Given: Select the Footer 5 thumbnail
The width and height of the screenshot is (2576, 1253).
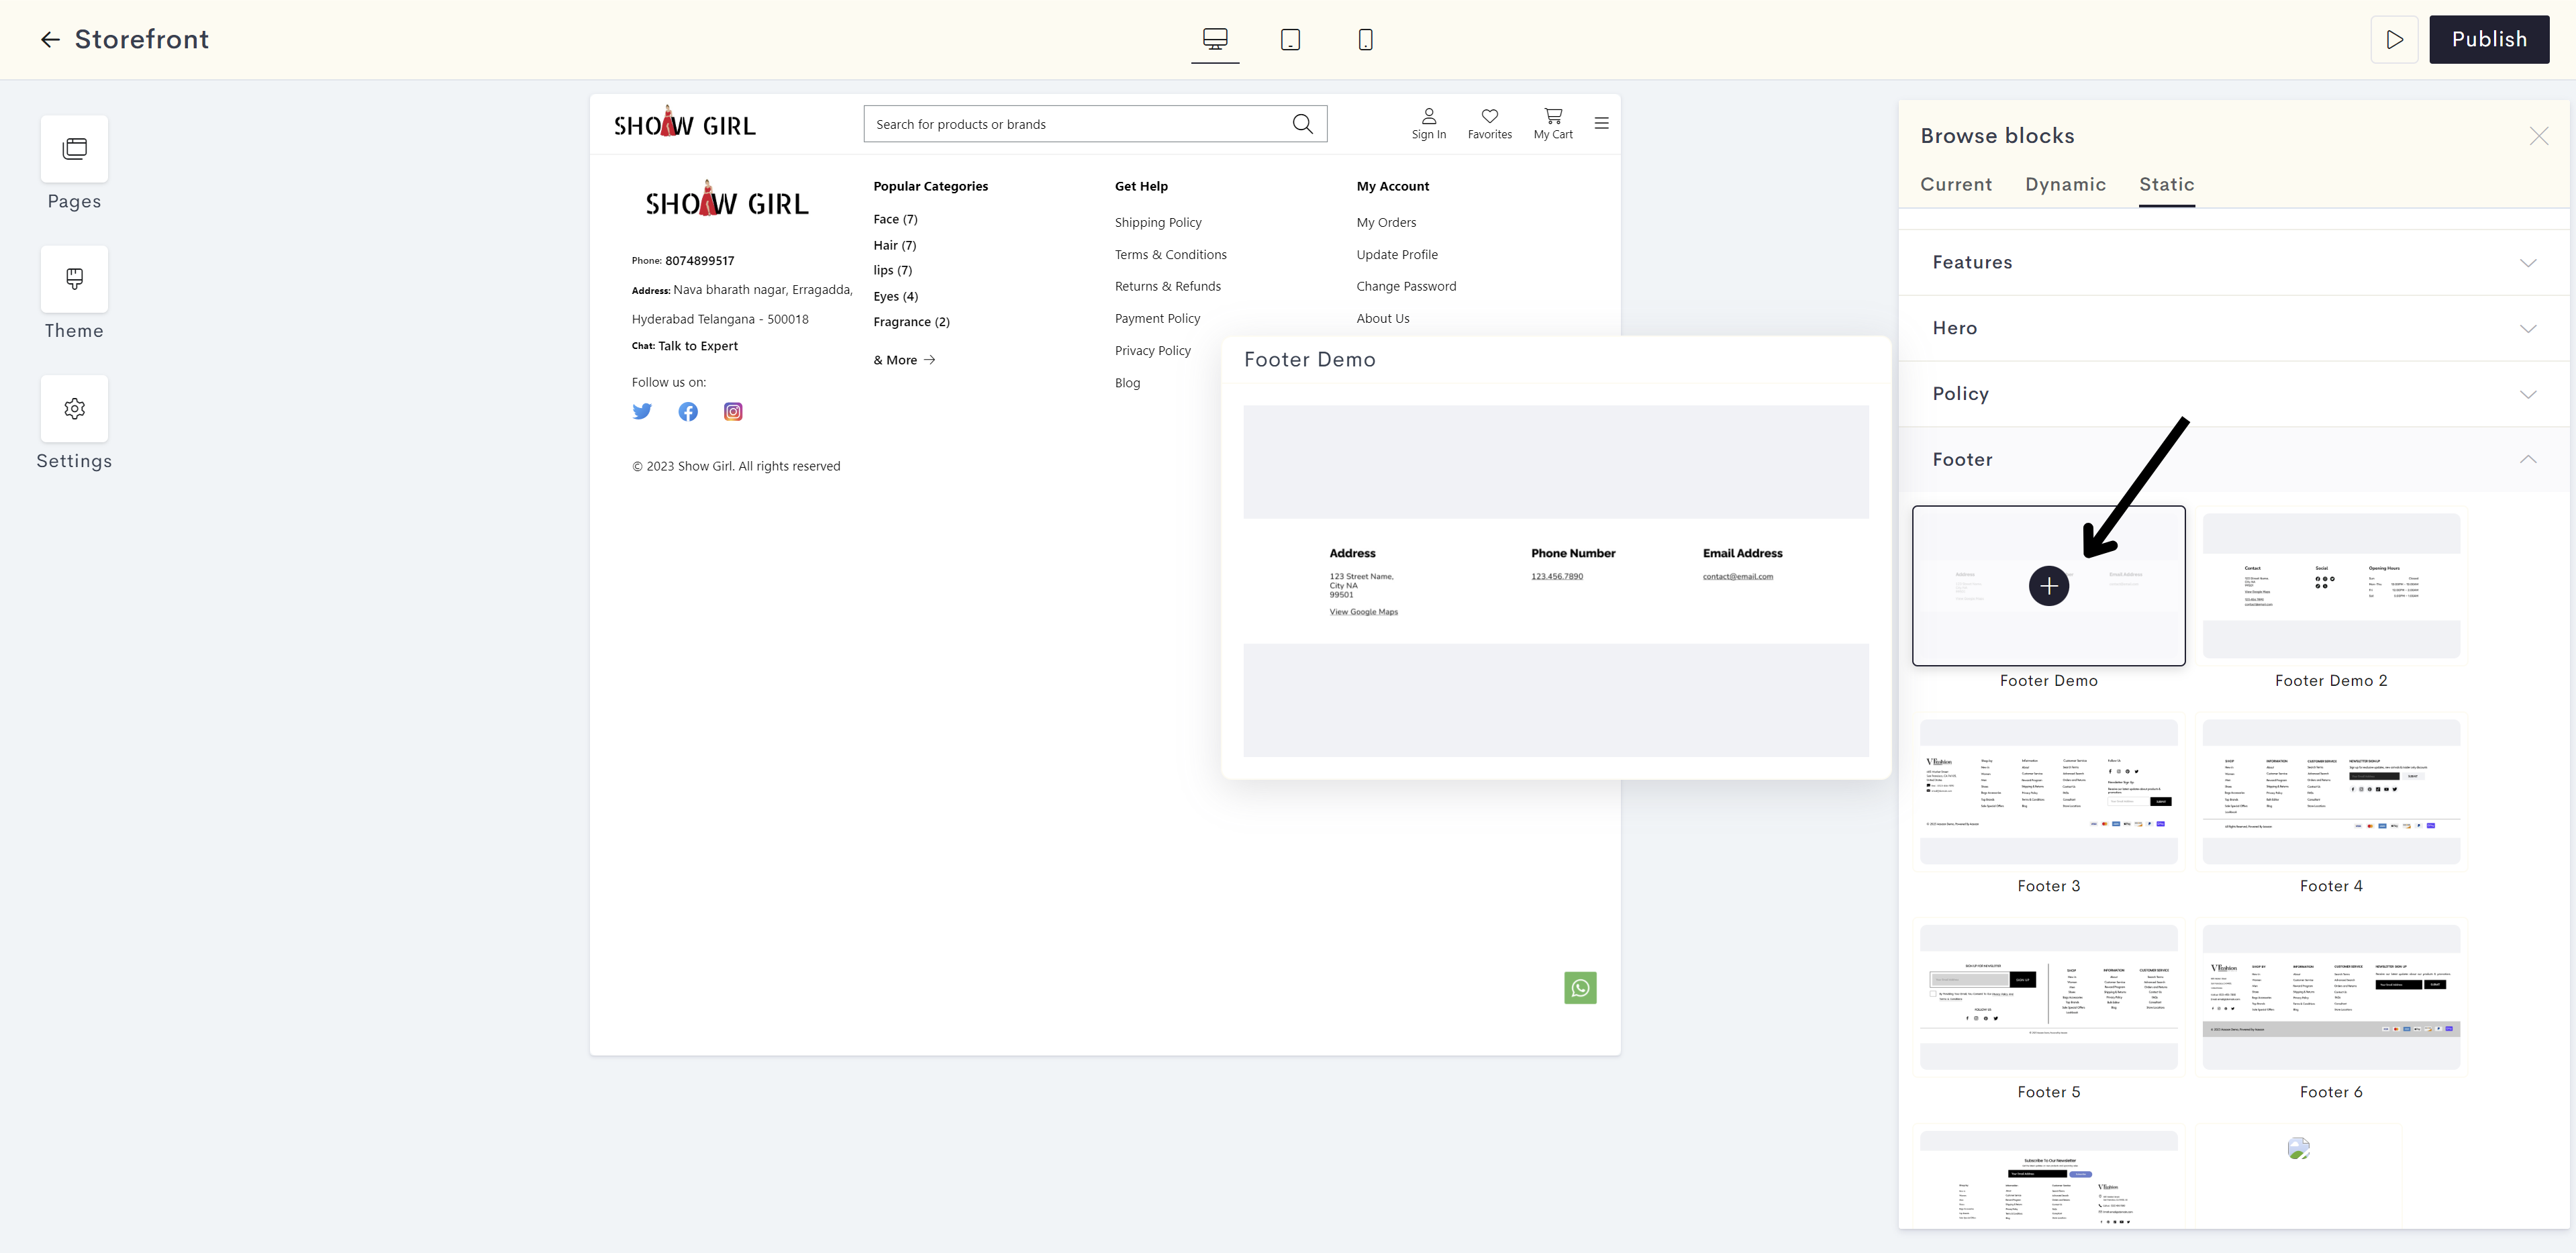Looking at the screenshot, I should coord(2048,997).
